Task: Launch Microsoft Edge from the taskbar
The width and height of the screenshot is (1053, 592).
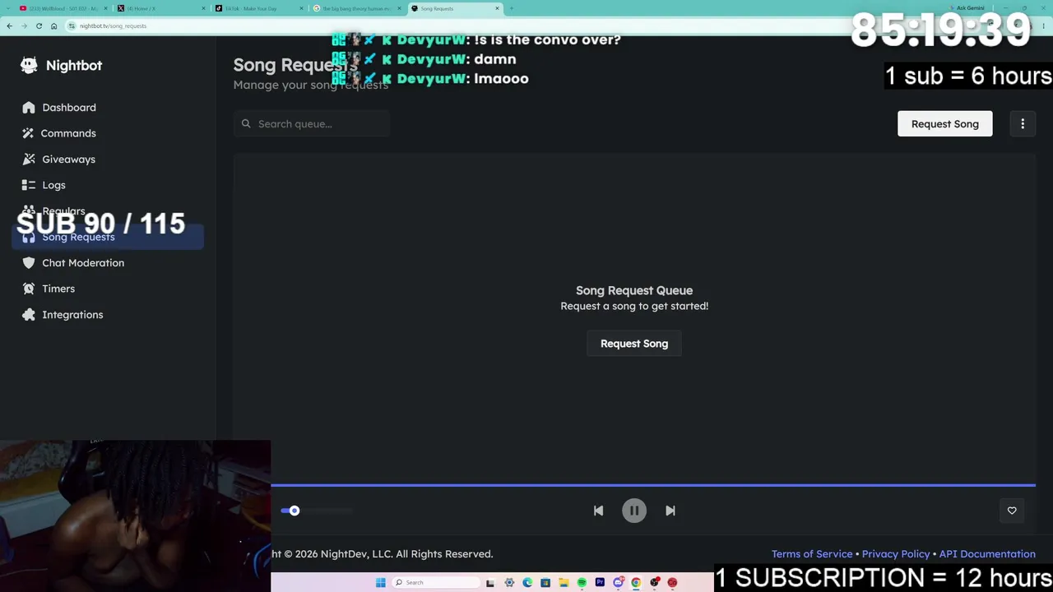Action: click(527, 583)
